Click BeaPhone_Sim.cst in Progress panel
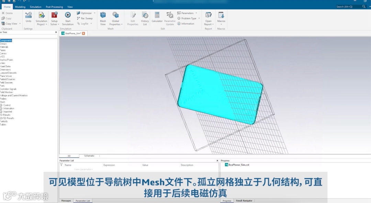This screenshot has width=371, height=203. tap(237, 165)
